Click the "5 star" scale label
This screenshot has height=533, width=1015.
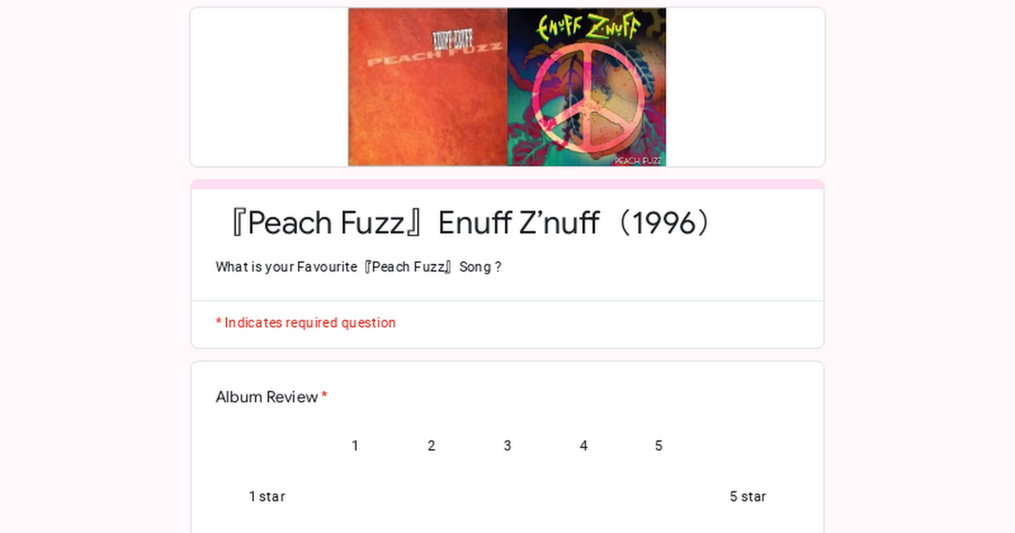748,497
